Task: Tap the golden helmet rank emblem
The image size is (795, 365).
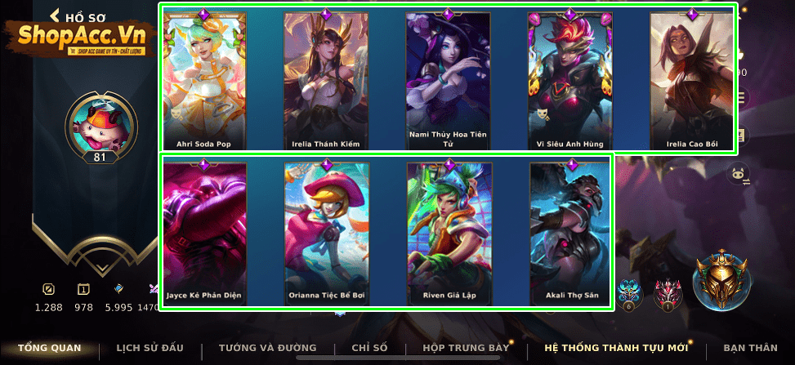Action: 720,278
